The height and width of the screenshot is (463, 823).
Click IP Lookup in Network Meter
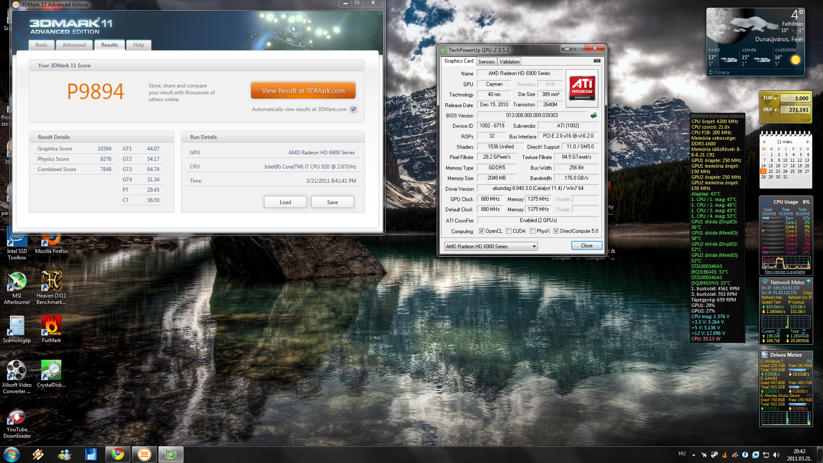point(796,302)
